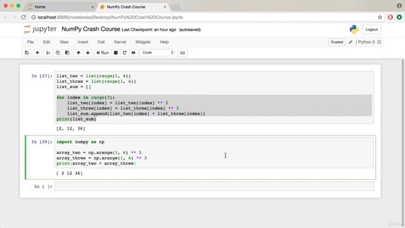405x228 pixels.
Task: Click the In [27]: prompt
Action: [42, 76]
